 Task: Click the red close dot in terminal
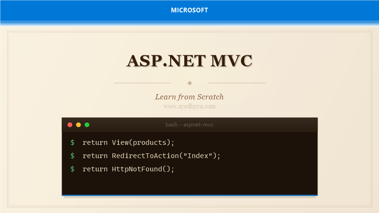(70, 124)
